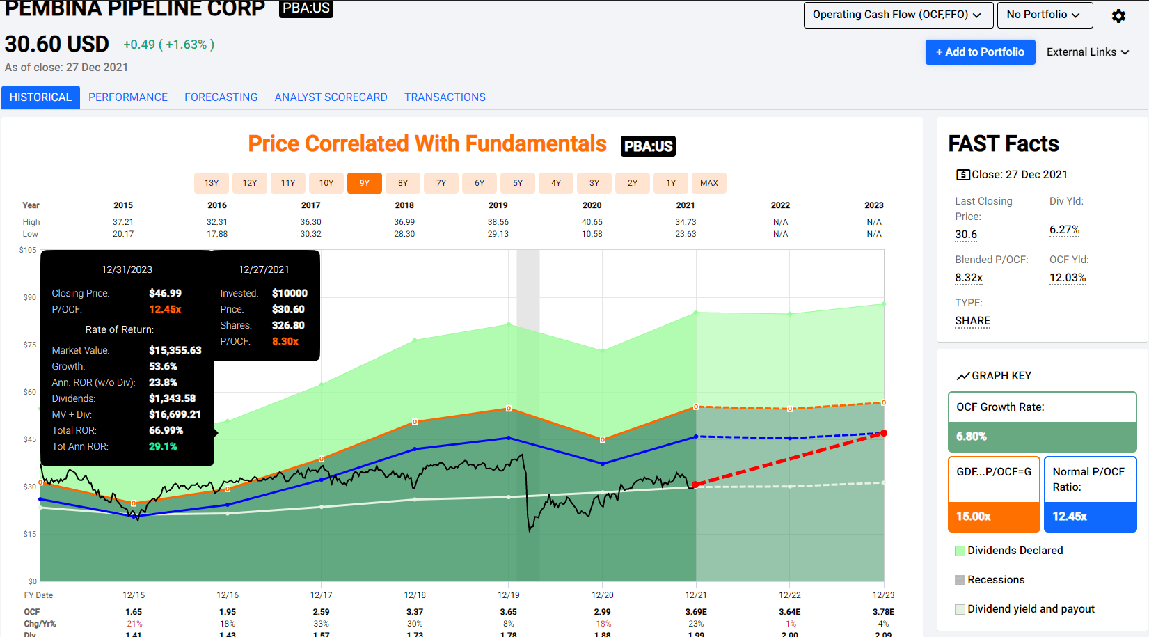
Task: Click the OCF Yld value 12.03%
Action: coord(1068,278)
